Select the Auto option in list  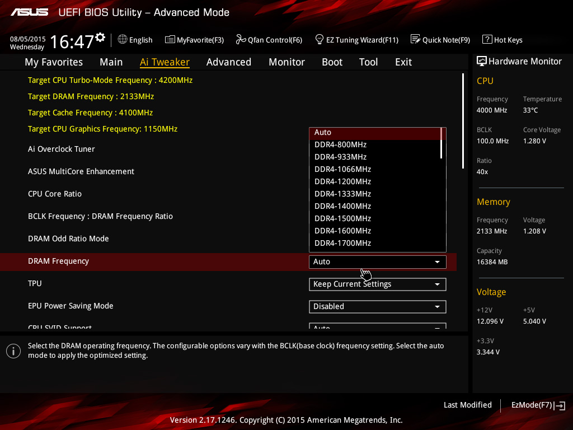pyautogui.click(x=323, y=133)
